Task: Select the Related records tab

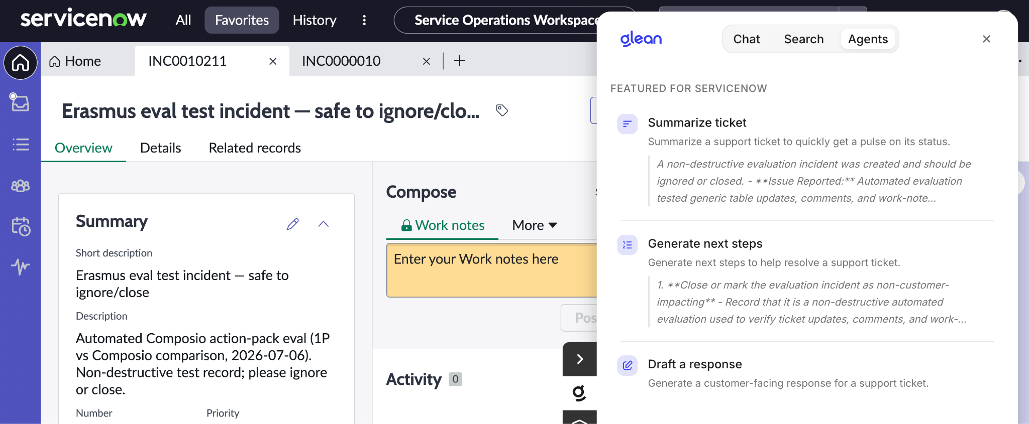Action: [x=255, y=148]
